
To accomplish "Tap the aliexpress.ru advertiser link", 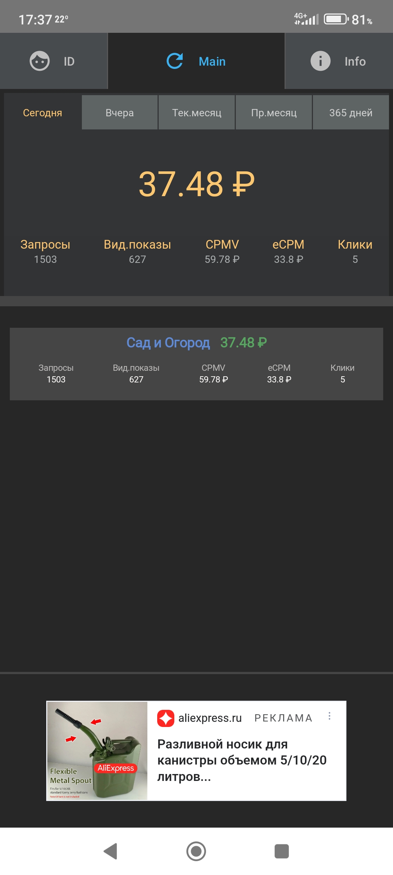I will coord(210,718).
